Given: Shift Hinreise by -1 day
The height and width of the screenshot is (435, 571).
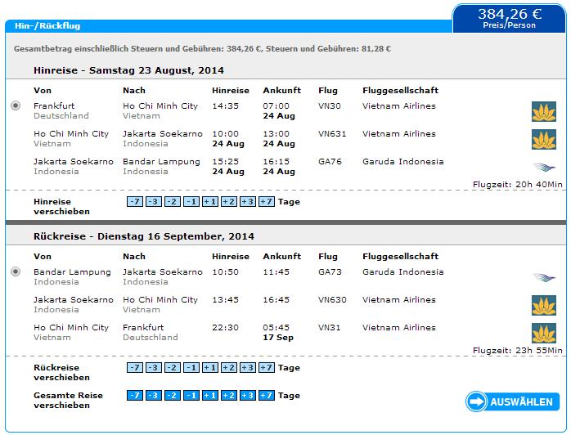Looking at the screenshot, I should (x=191, y=202).
